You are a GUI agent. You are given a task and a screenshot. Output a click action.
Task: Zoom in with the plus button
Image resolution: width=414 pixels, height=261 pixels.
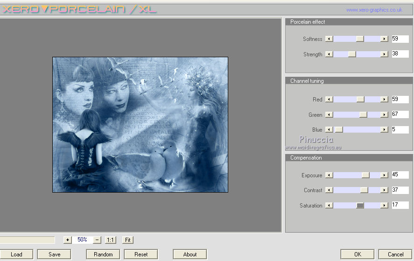pos(68,240)
